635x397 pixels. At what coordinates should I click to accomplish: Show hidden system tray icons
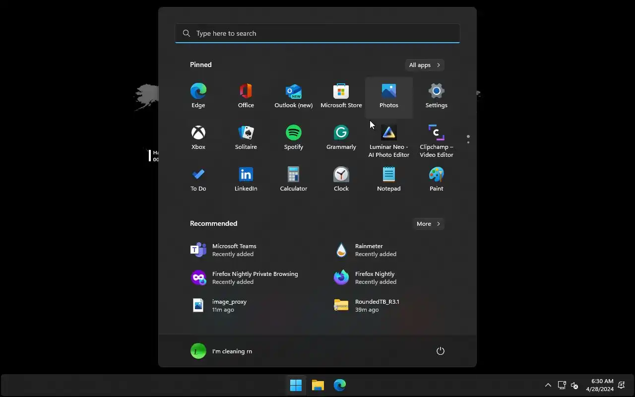548,385
